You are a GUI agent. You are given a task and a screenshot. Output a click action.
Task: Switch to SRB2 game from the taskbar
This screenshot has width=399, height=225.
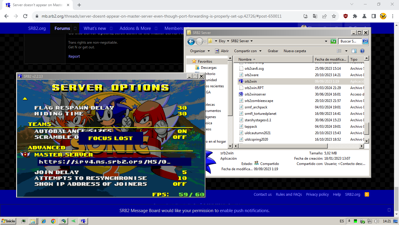(83, 221)
